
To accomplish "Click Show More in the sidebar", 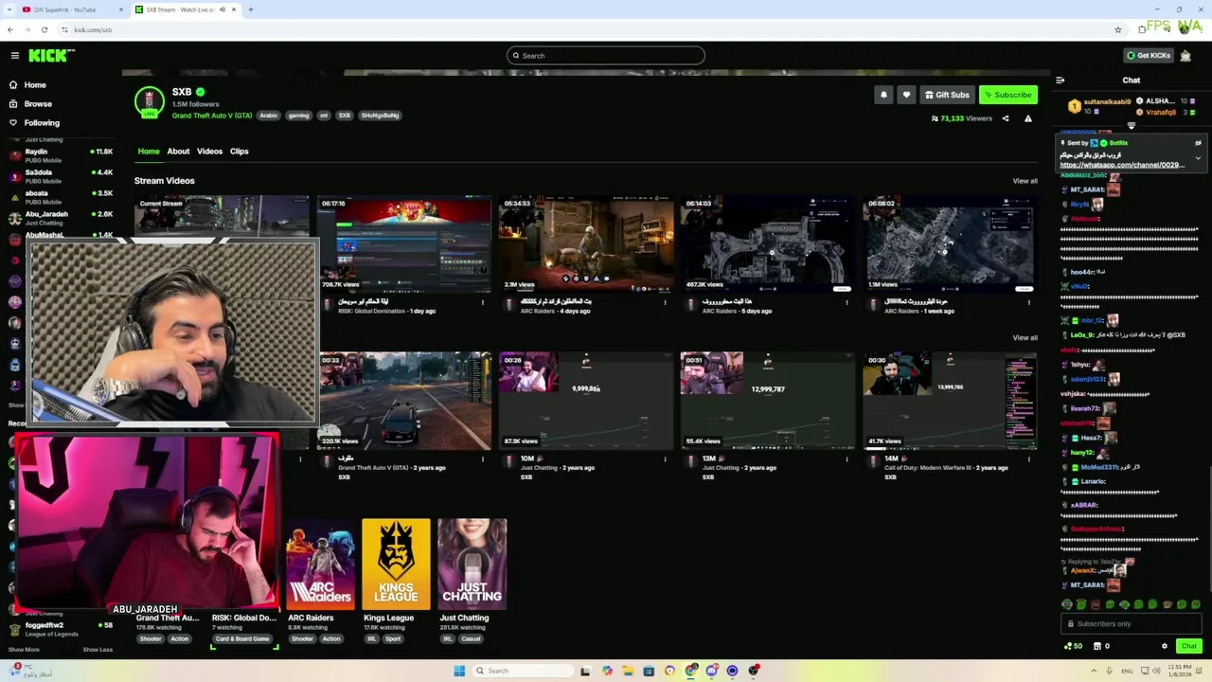I will click(x=24, y=650).
